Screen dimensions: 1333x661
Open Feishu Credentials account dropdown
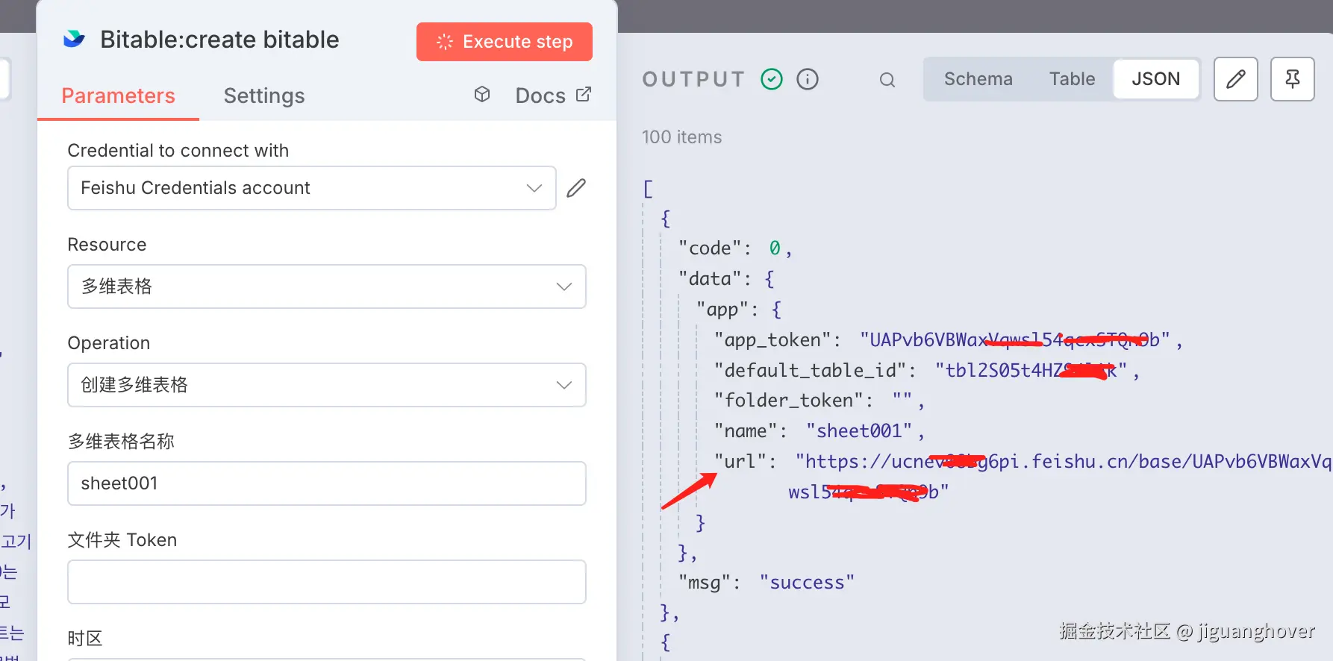pos(312,188)
